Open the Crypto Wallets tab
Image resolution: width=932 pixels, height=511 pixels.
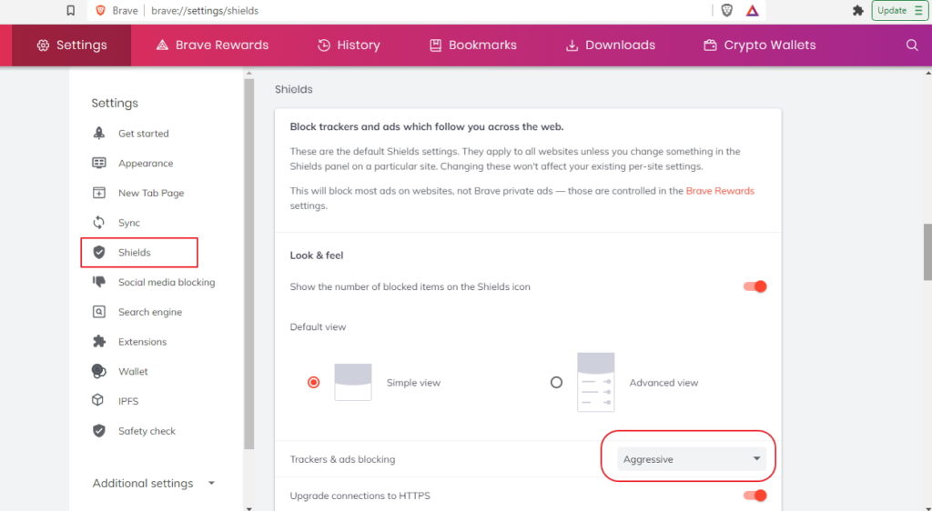pyautogui.click(x=759, y=45)
